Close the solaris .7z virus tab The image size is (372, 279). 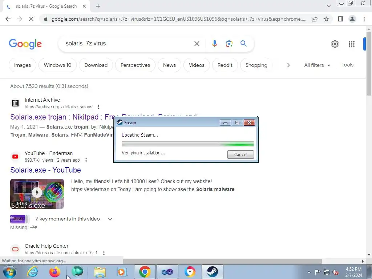(x=84, y=7)
